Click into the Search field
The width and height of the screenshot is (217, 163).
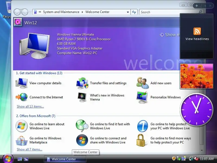click(169, 12)
